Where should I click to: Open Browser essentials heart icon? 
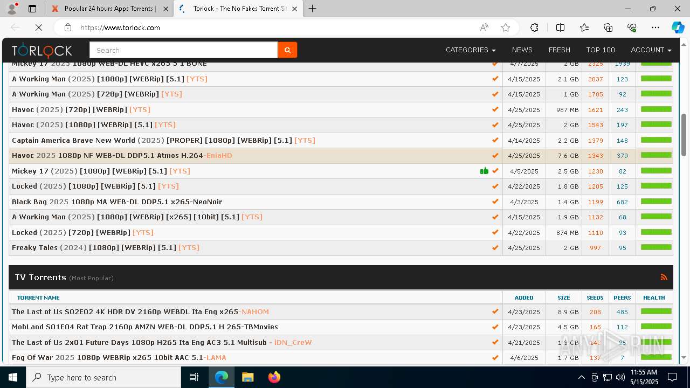(632, 27)
